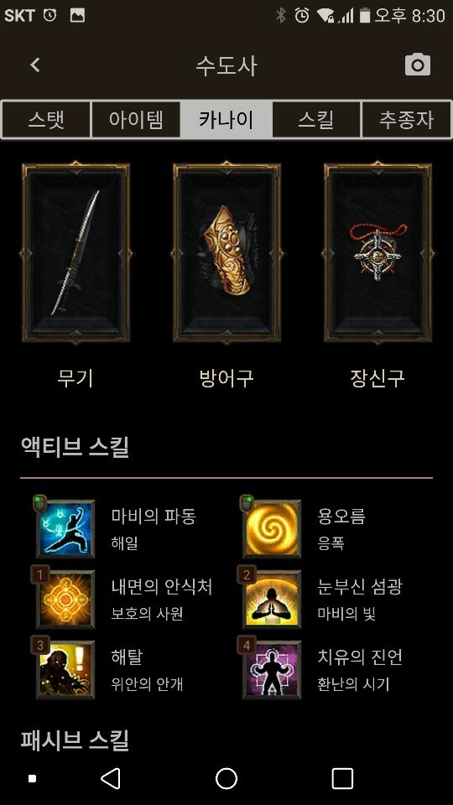Switch to the 스탯 tab

[46, 120]
